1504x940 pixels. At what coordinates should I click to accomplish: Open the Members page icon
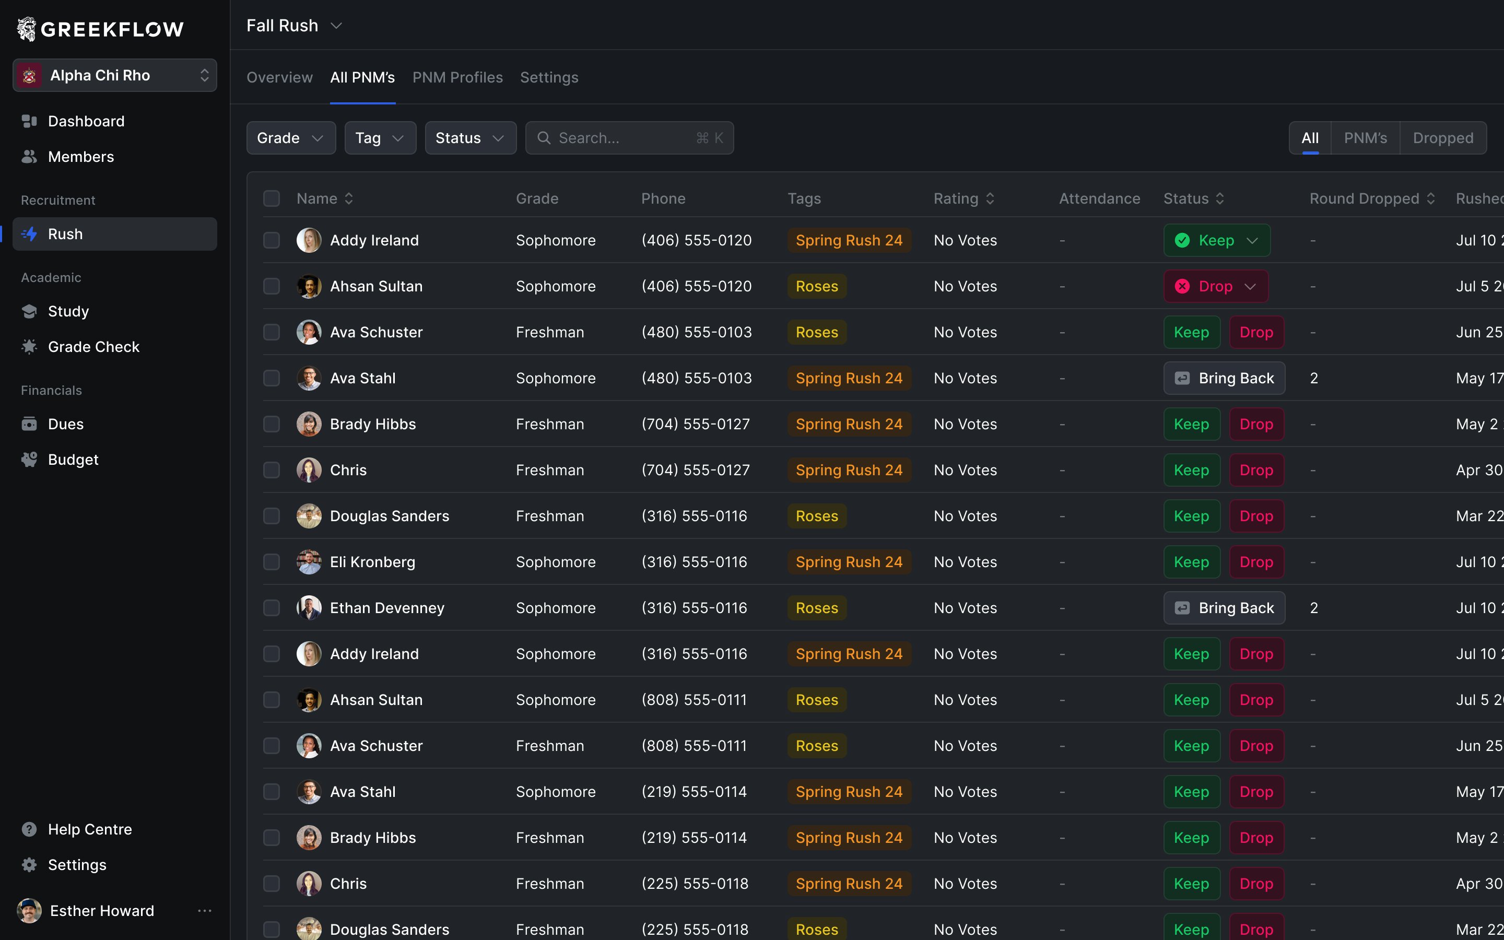pyautogui.click(x=29, y=157)
